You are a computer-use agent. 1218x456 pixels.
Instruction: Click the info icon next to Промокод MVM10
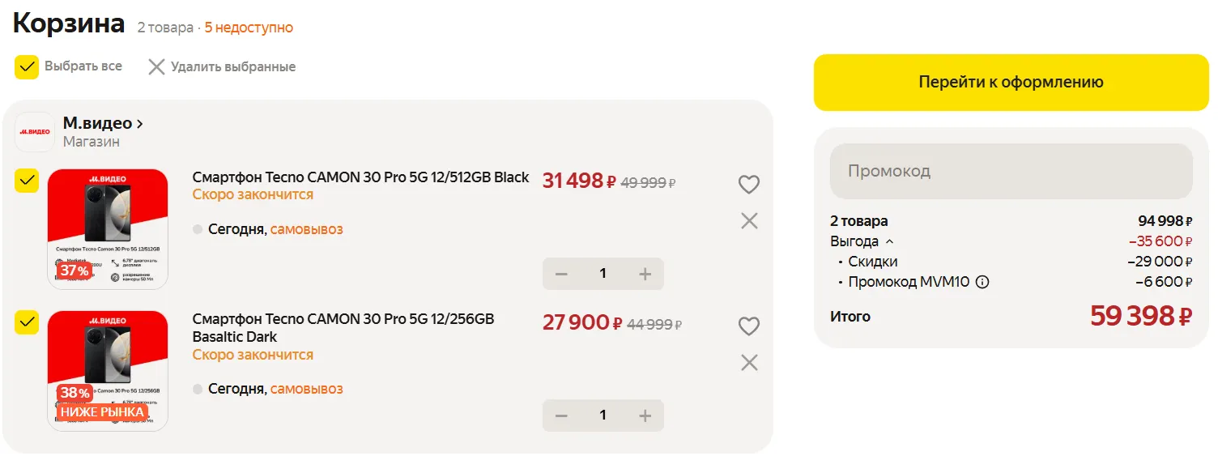982,283
